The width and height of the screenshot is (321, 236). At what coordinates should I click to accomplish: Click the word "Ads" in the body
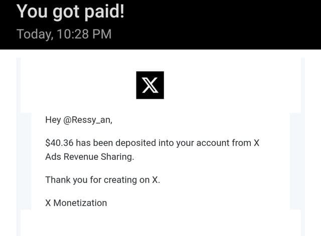pyautogui.click(x=53, y=157)
